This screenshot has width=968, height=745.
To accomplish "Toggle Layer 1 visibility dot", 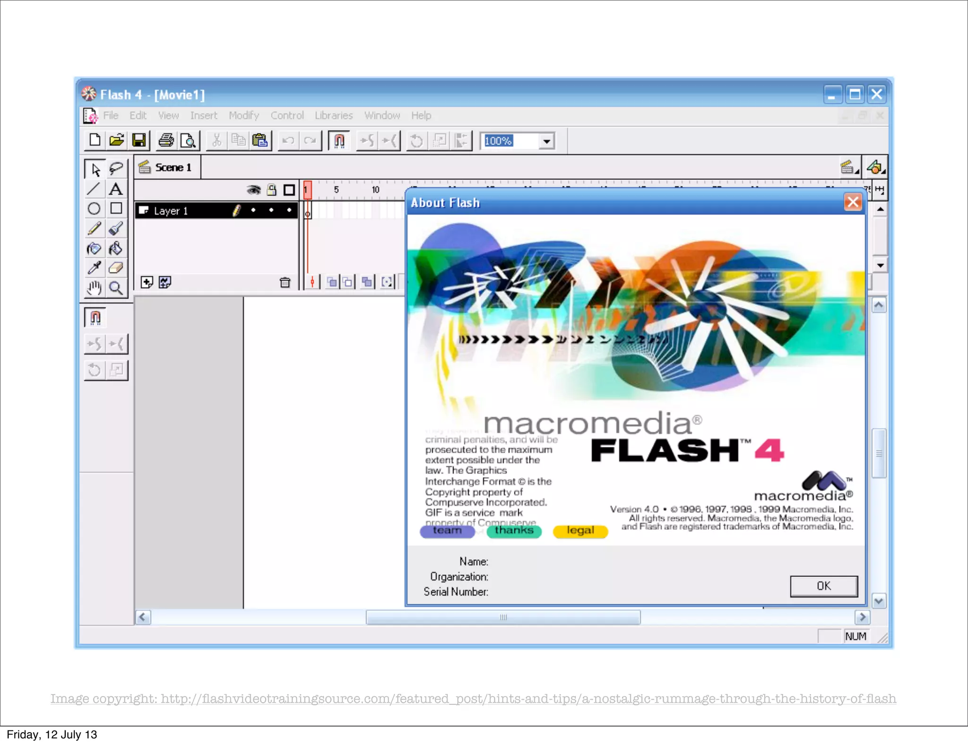I will click(x=254, y=210).
